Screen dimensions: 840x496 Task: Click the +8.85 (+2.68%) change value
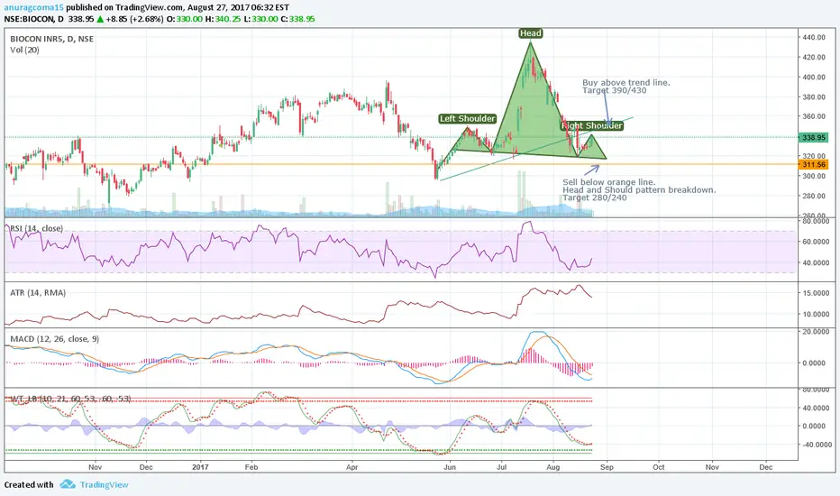134,19
